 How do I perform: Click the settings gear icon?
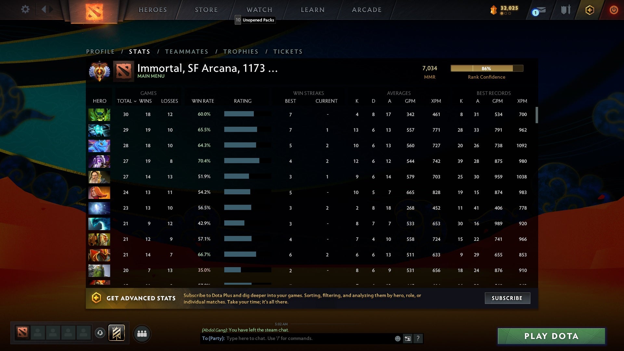click(x=25, y=9)
